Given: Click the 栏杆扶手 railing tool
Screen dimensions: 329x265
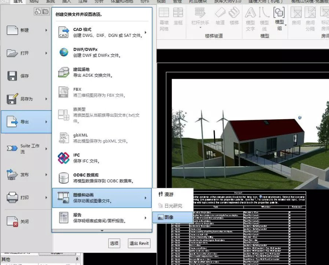Looking at the screenshot, I should [x=200, y=18].
